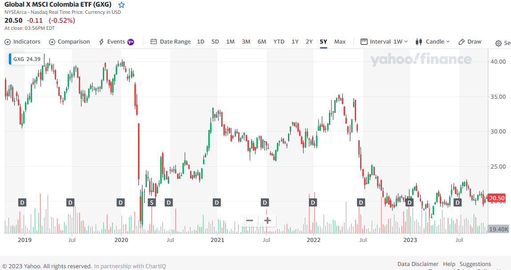Open the Date Range picker
This screenshot has height=270, width=511.
(170, 42)
